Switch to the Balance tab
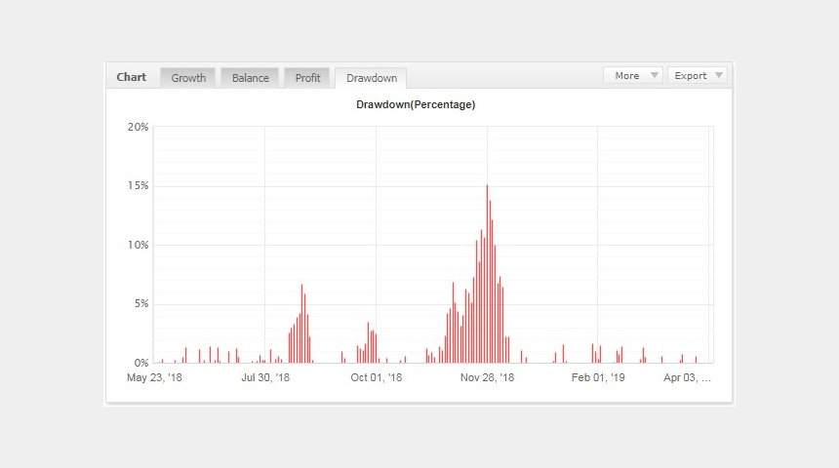The image size is (839, 468). (251, 78)
